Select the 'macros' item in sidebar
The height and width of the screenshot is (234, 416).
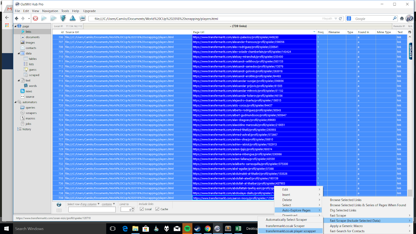[30, 118]
